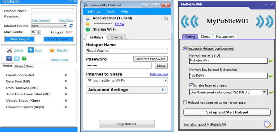Click Generate Password button
Screen dimensions: 277x132
150,59
